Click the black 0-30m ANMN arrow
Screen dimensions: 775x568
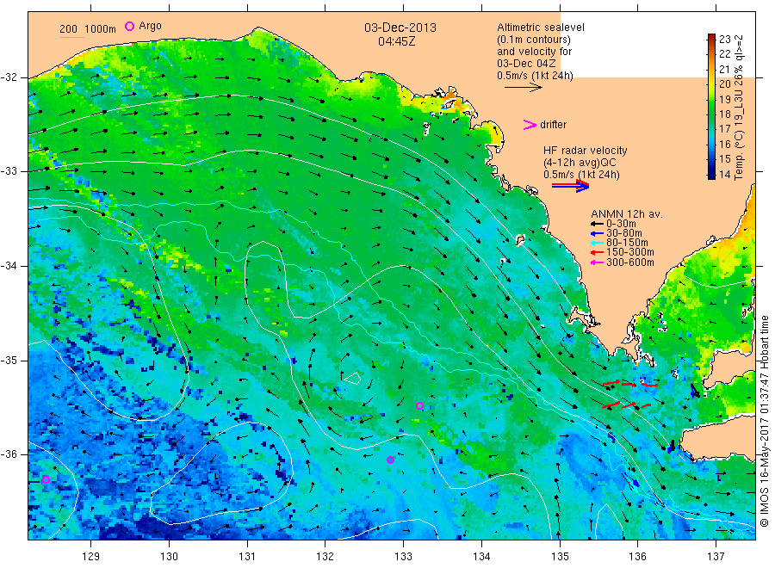[597, 225]
